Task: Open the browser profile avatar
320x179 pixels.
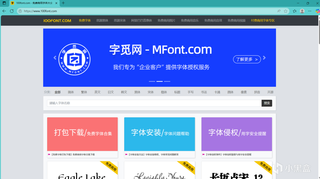Action: coord(302,11)
